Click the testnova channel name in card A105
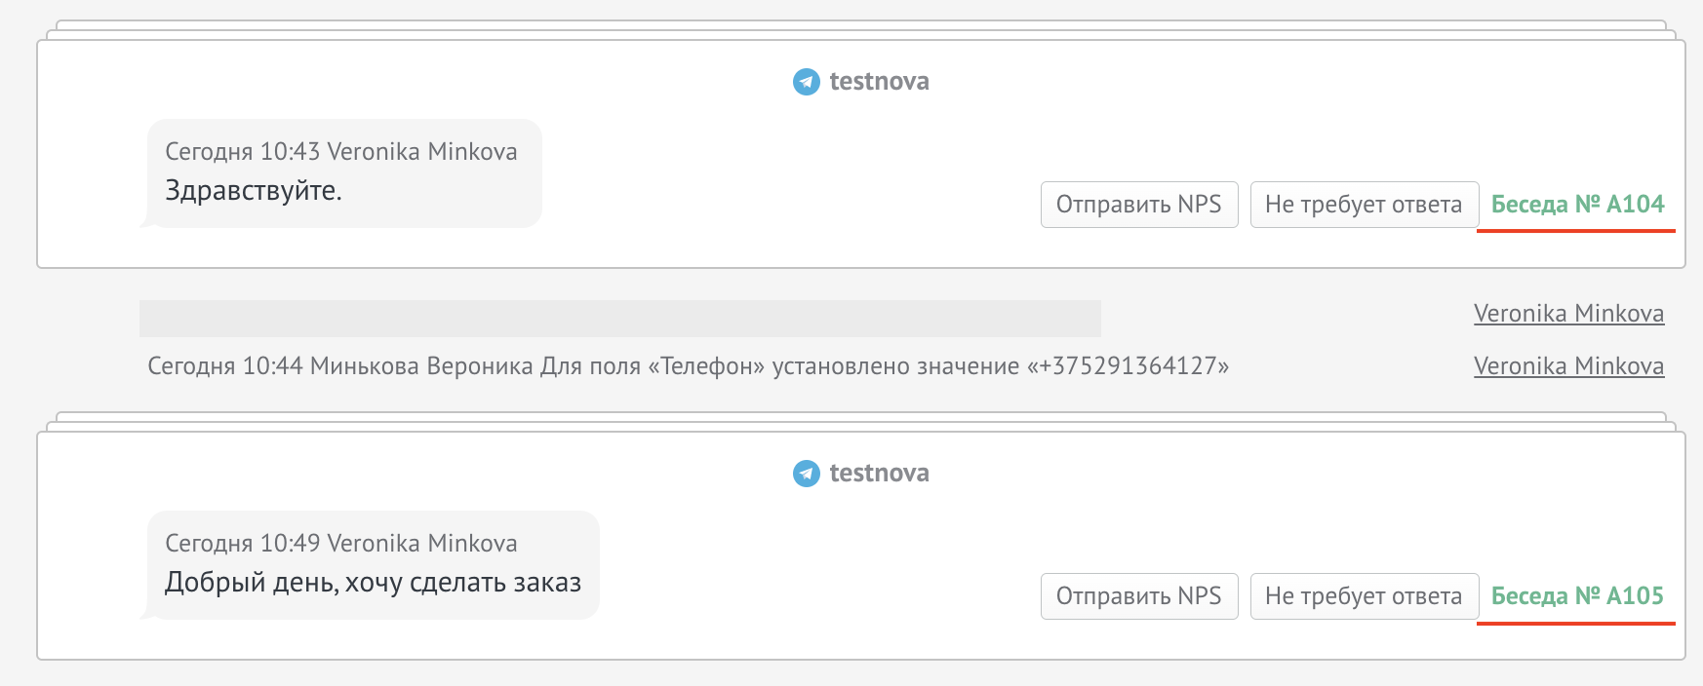This screenshot has width=1703, height=686. (x=879, y=474)
